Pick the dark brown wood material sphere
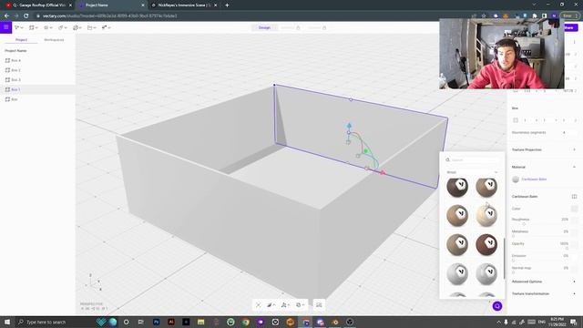 (x=457, y=187)
